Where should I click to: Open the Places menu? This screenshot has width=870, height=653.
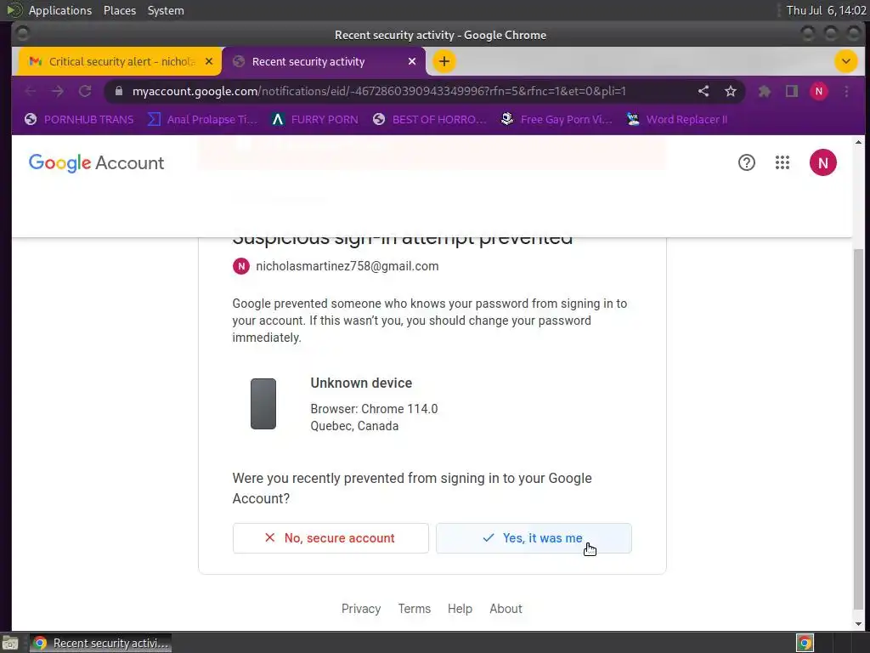[120, 10]
